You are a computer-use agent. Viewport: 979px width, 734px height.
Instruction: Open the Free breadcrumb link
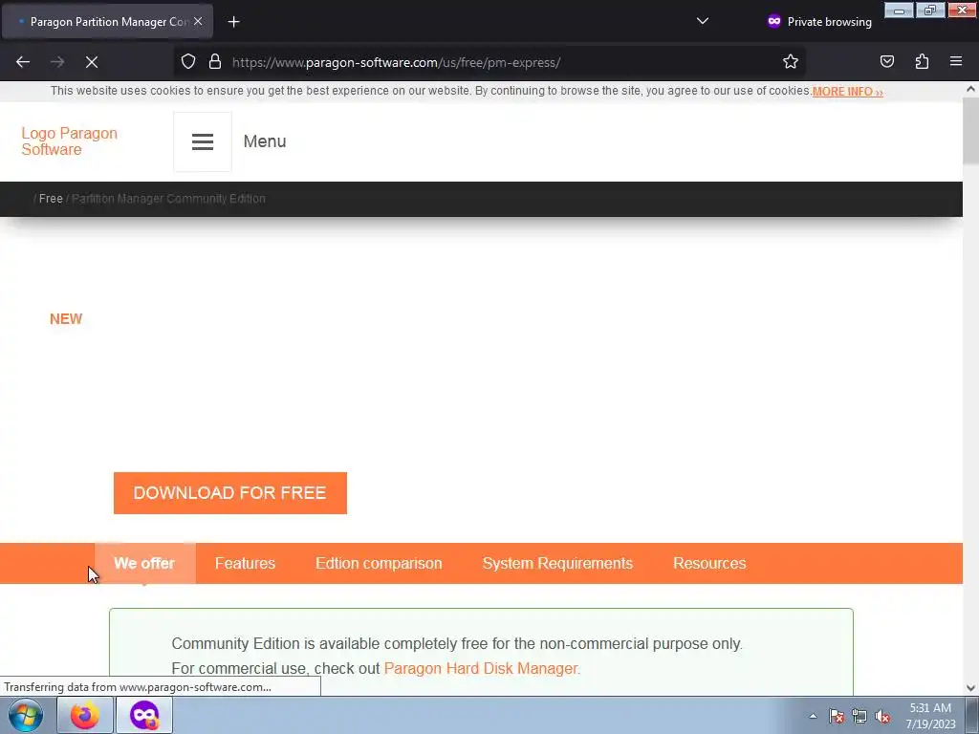[x=52, y=199]
